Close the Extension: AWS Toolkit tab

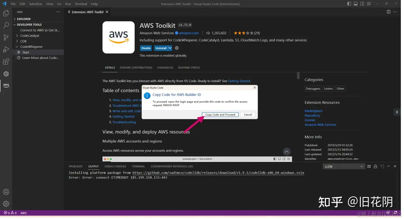coord(107,12)
